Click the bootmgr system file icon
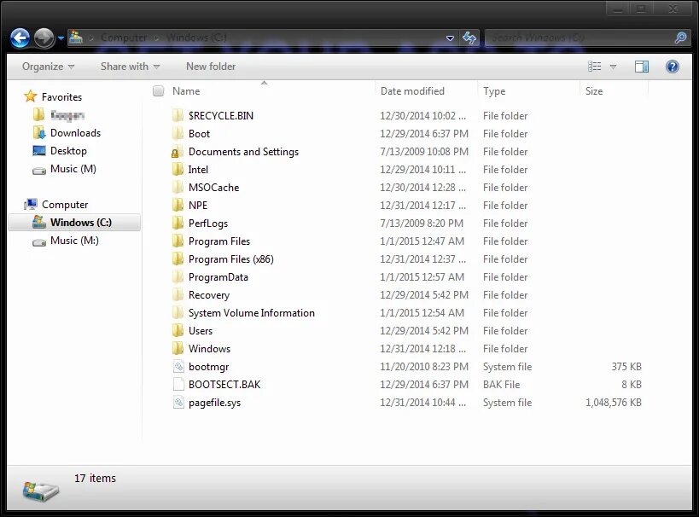699x517 pixels. tap(178, 366)
